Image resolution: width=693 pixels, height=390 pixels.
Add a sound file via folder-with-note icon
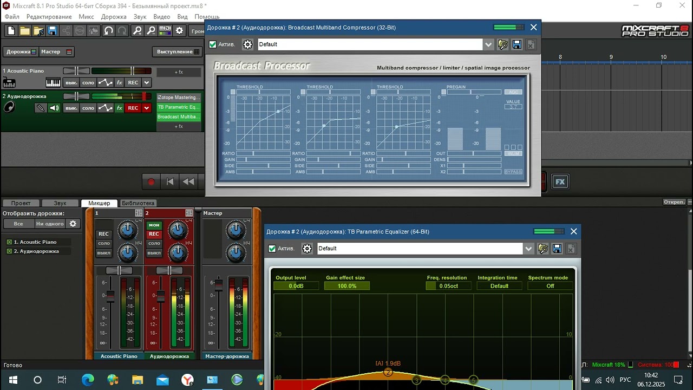coord(38,31)
